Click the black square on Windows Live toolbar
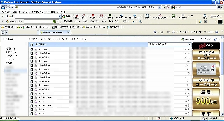The height and width of the screenshot is (121, 224). [220, 21]
